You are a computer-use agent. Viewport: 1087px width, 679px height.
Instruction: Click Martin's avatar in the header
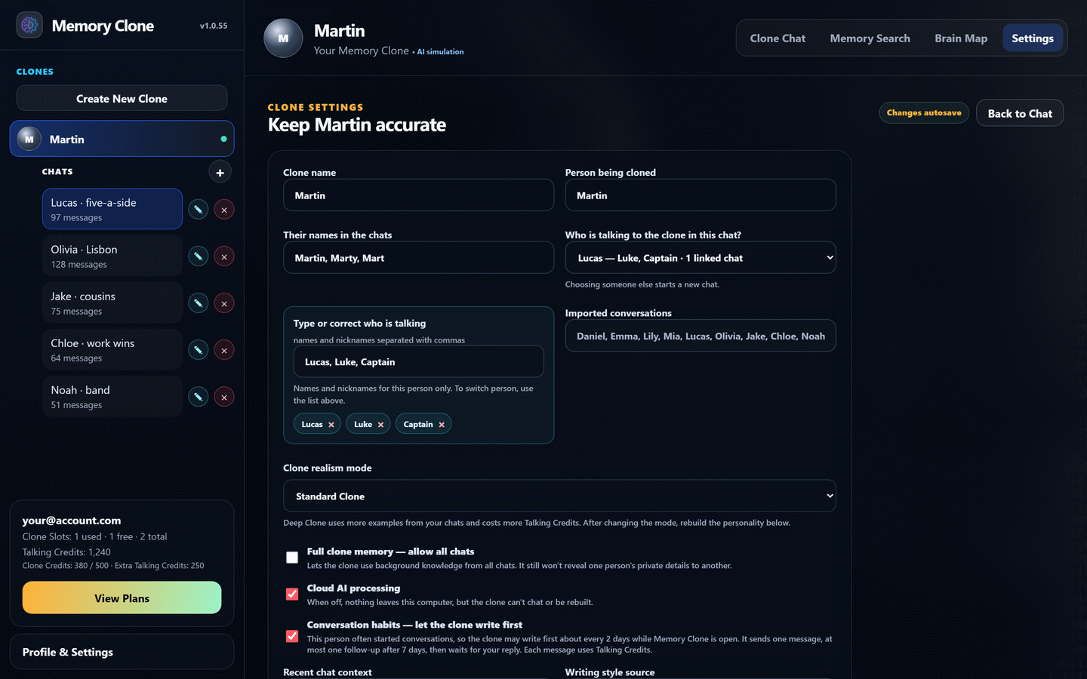pyautogui.click(x=283, y=38)
